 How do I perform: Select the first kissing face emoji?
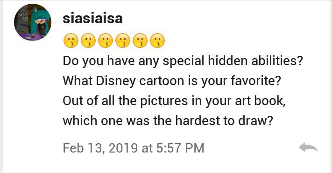71,40
